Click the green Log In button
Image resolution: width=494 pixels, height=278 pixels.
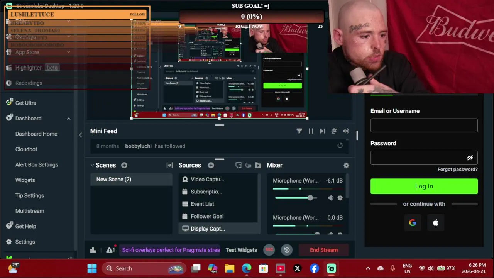[424, 186]
